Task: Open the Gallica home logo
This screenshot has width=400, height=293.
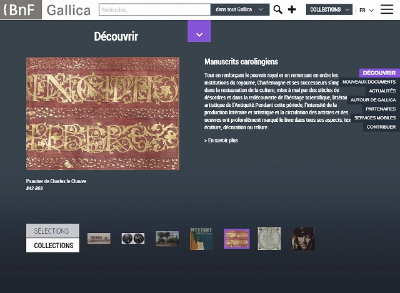Action: (68, 11)
